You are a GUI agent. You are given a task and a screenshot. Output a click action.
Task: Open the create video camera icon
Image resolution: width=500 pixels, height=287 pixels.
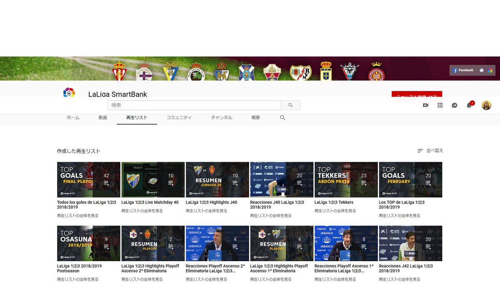(425, 105)
